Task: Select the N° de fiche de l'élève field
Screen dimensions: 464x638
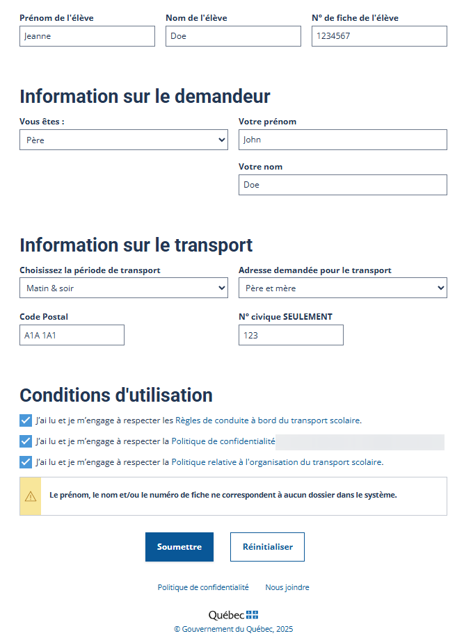Action: point(379,36)
